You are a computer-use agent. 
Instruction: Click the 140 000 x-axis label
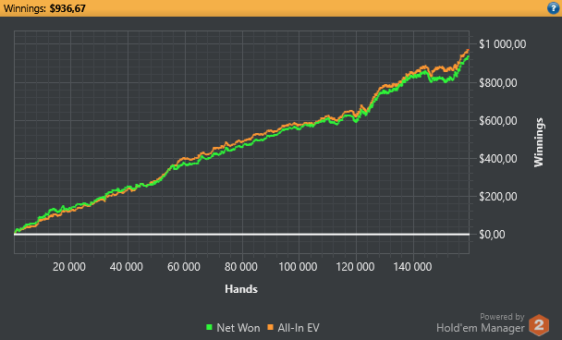coord(412,267)
